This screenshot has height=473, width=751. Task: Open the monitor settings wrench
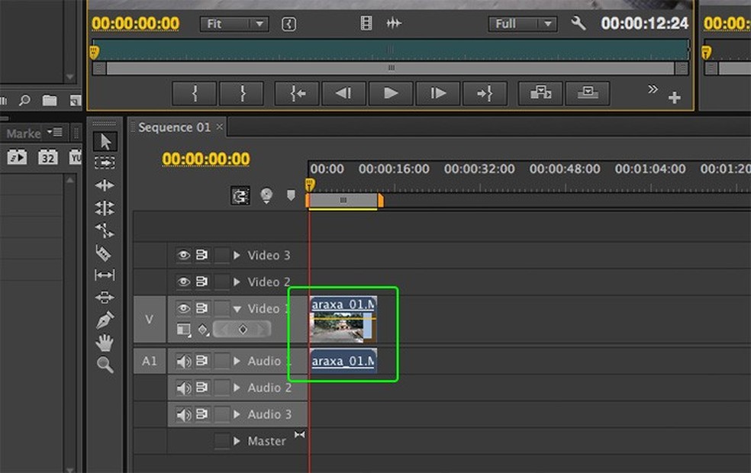(x=579, y=24)
